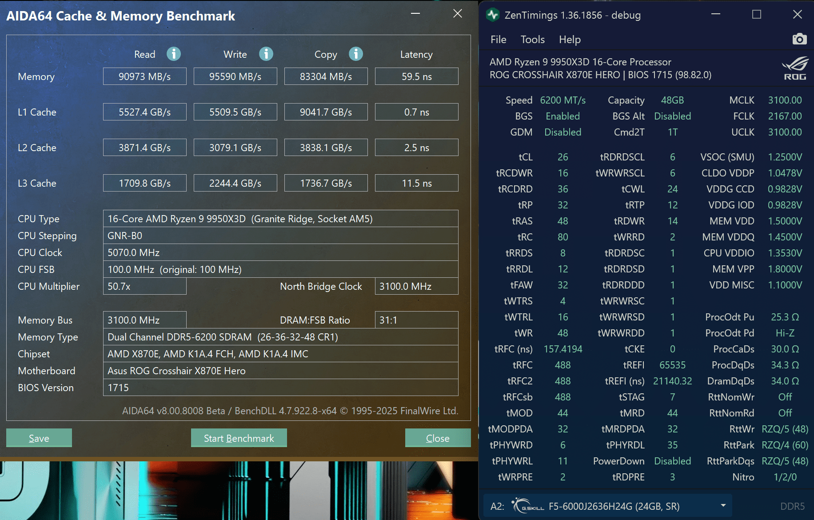Click the BIOS Version 1715 field
Viewport: 814px width, 520px height.
coord(281,387)
